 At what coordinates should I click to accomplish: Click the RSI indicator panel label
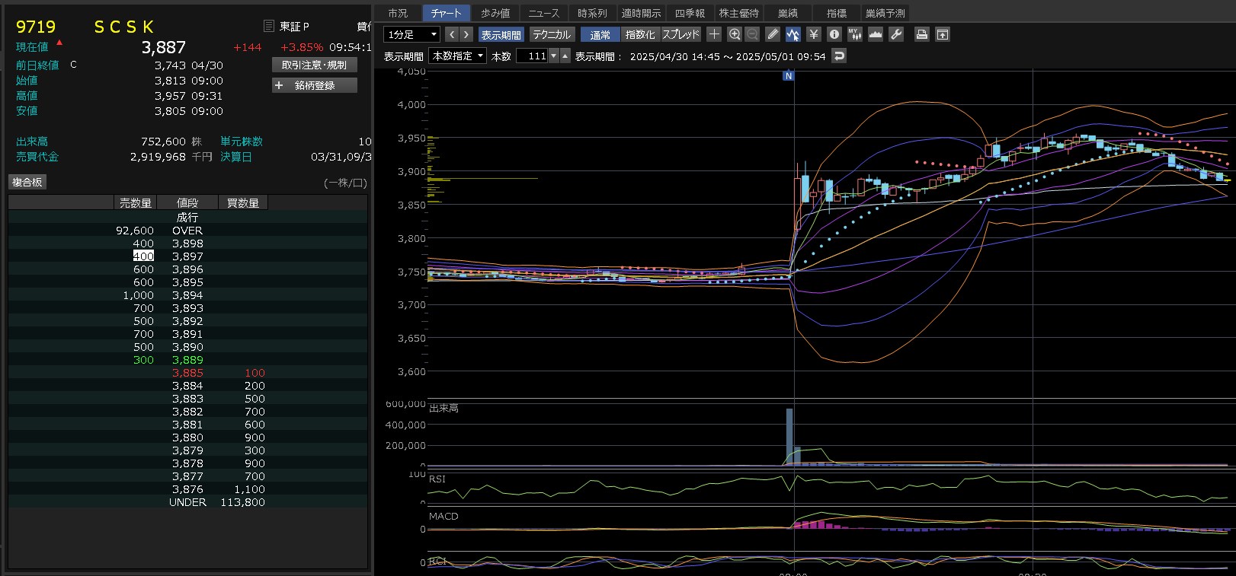pos(437,479)
